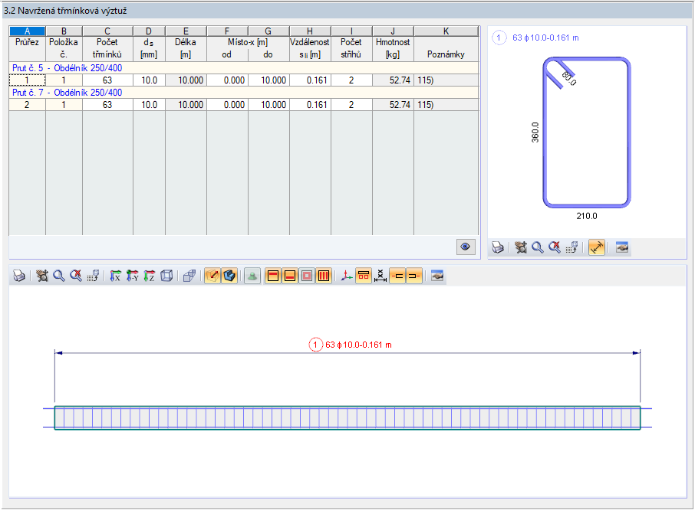Select cell Průřez 2 in the second row
Image resolution: width=695 pixels, height=510 pixels.
click(27, 105)
